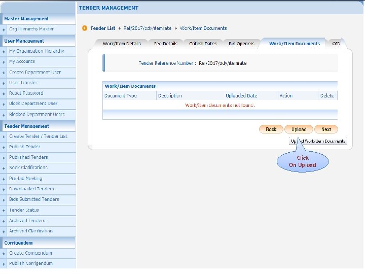365x274 pixels.
Task: Click arrow icon beside Publish Tender
Action: tap(4, 147)
